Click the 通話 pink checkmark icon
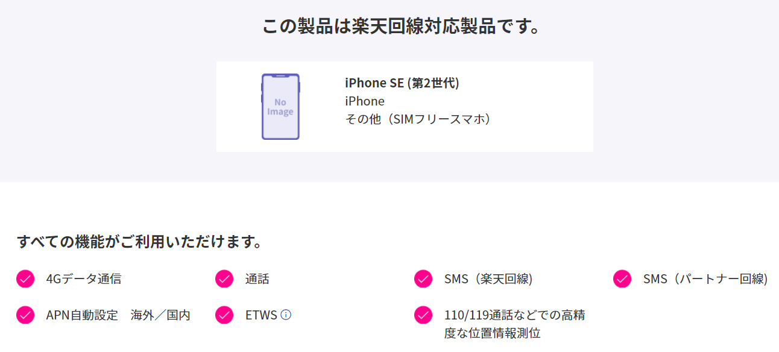 coord(224,279)
